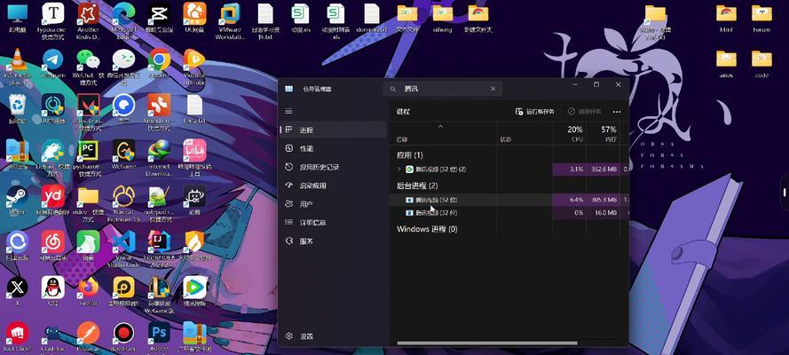The height and width of the screenshot is (355, 789).
Task: Toggle the Task Manager hamburger navigation menu
Action: coord(288,111)
